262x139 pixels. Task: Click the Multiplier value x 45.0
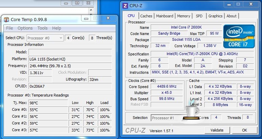[x=167, y=92]
